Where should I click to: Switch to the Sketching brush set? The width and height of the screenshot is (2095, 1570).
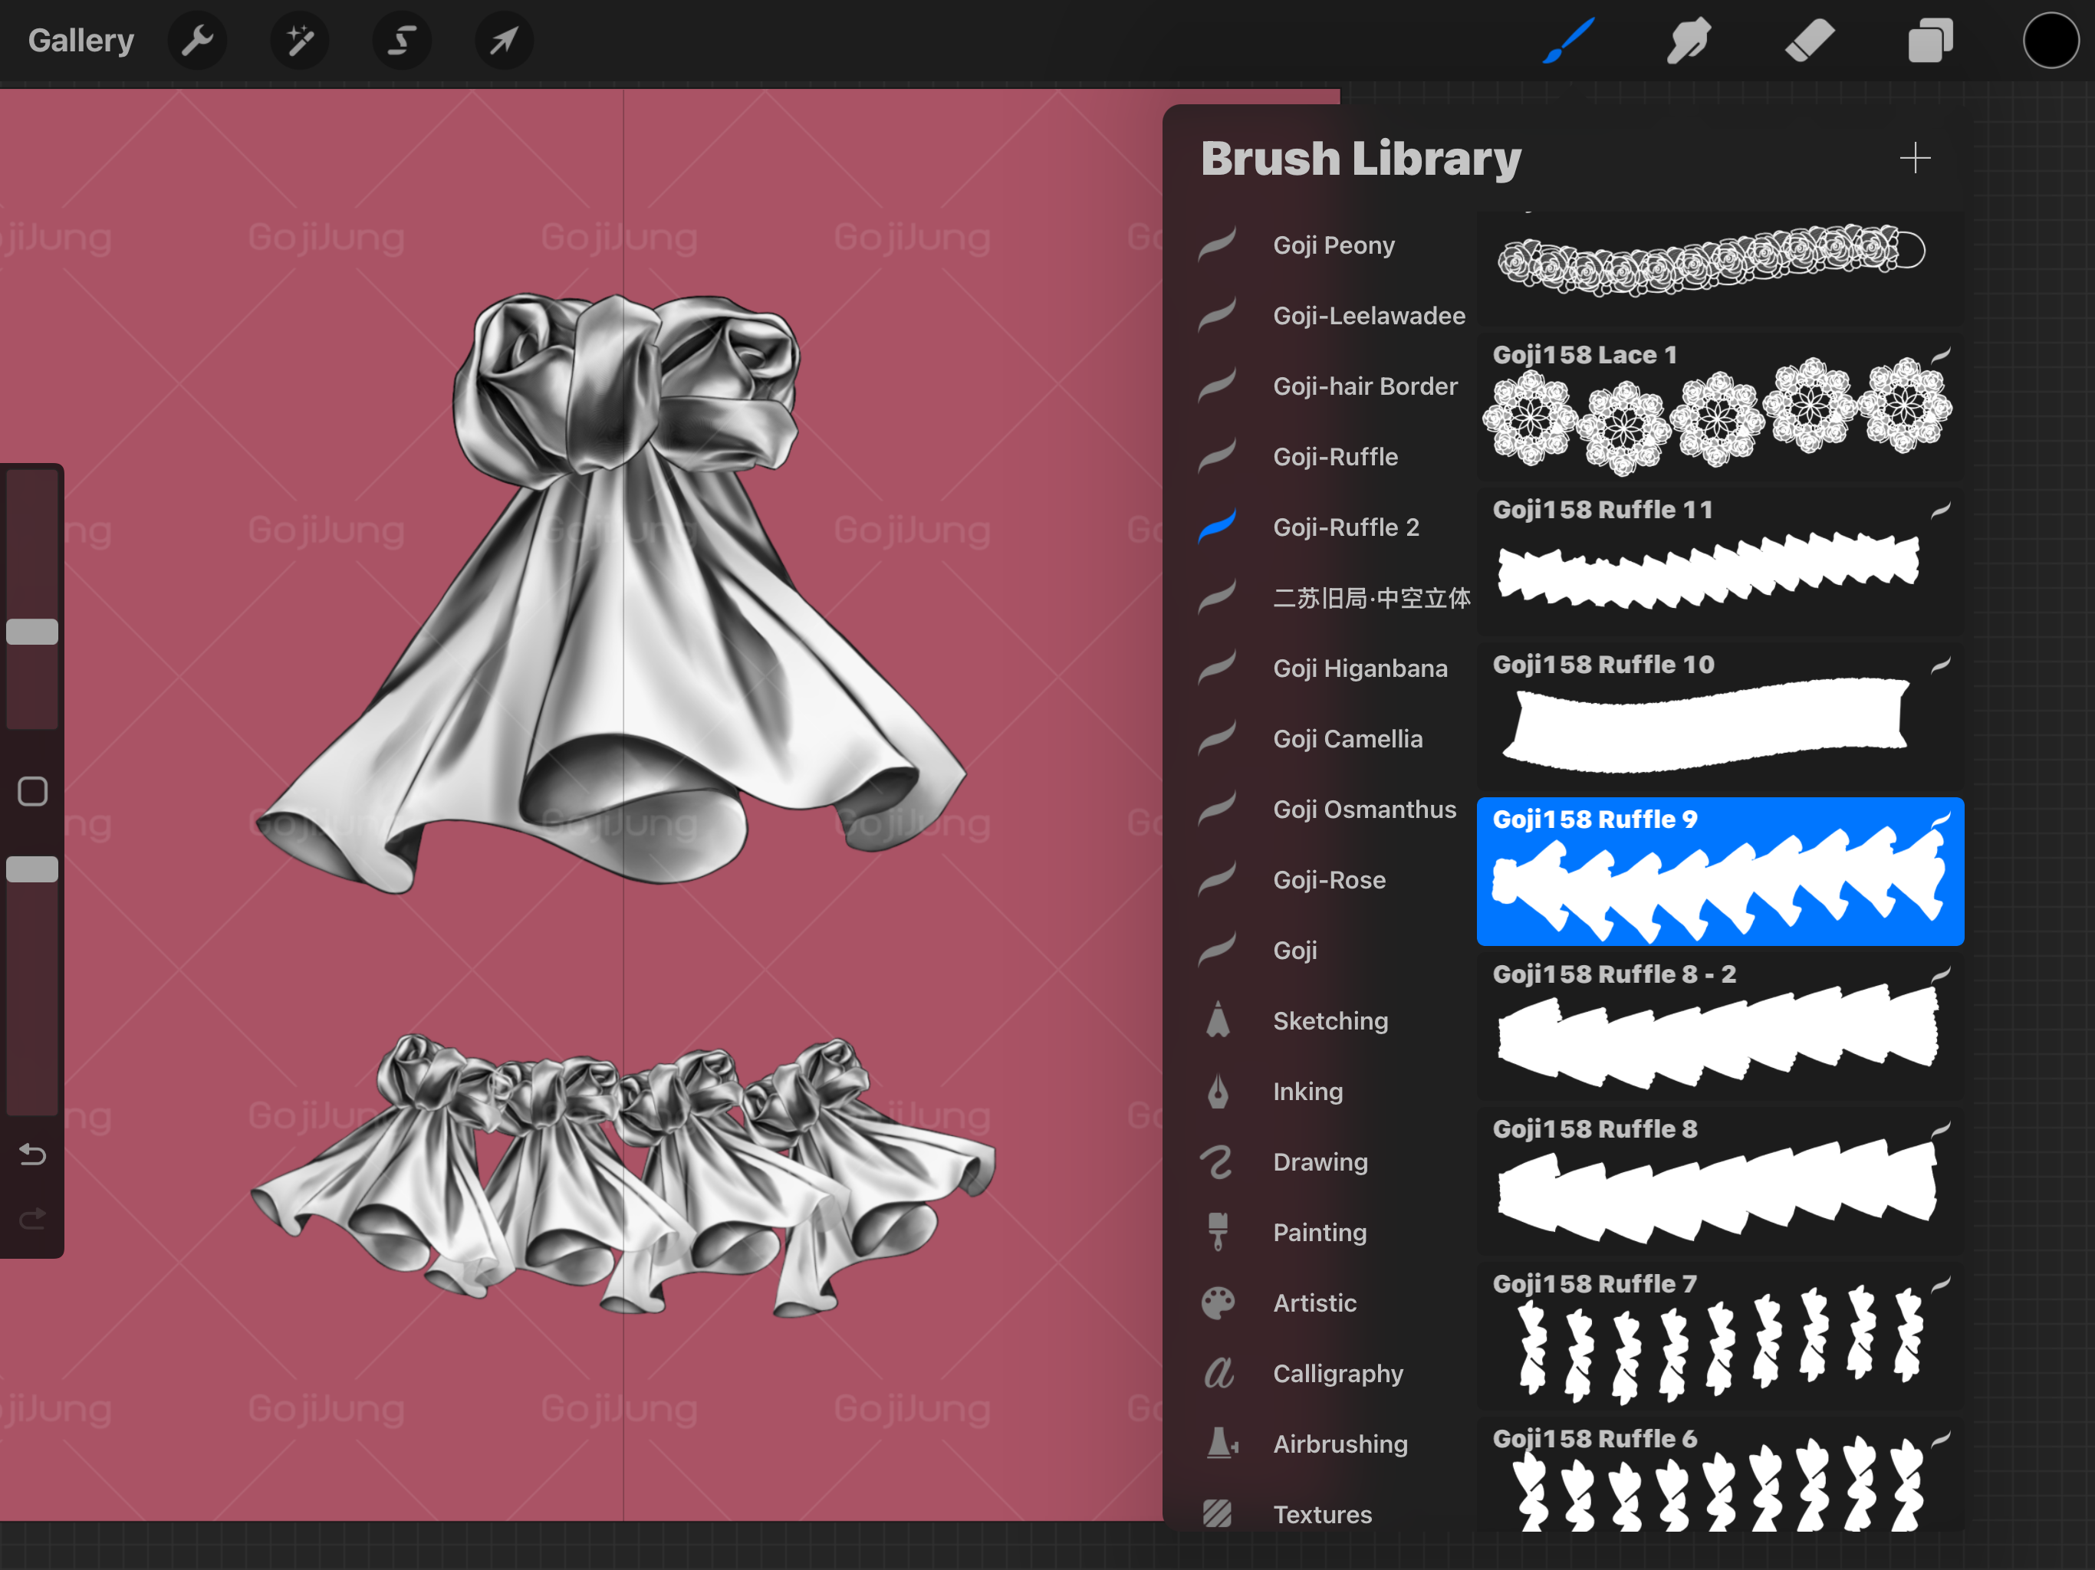(1330, 1021)
